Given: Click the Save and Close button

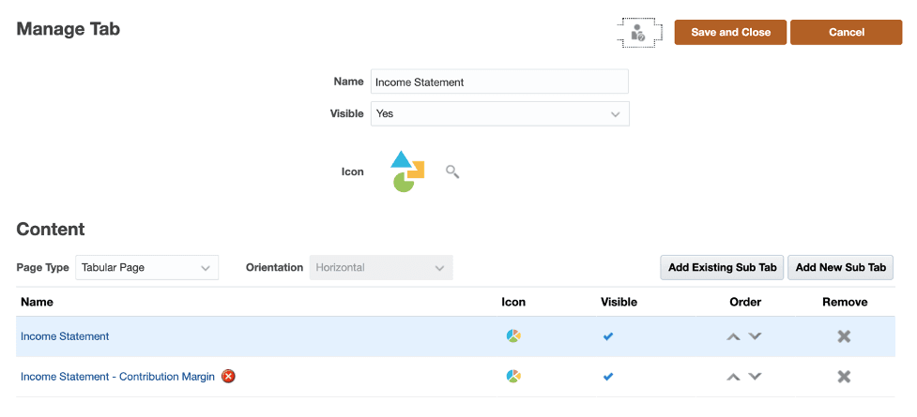Looking at the screenshot, I should pyautogui.click(x=730, y=32).
